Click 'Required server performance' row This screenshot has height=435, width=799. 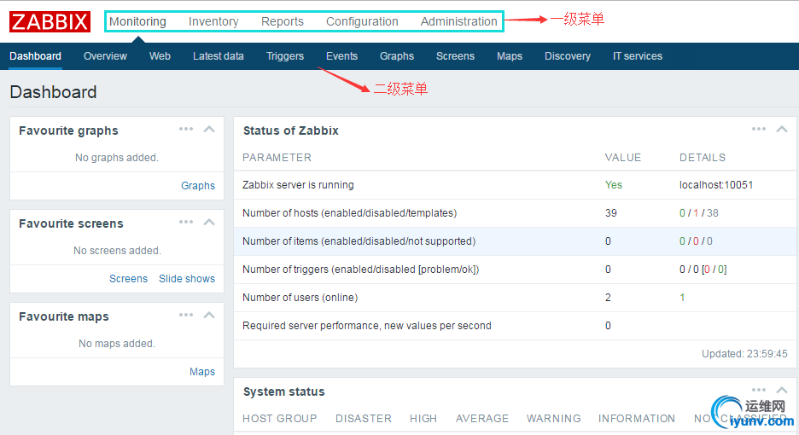(x=516, y=326)
